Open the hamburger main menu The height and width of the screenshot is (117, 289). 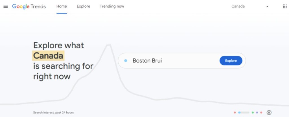pos(6,6)
